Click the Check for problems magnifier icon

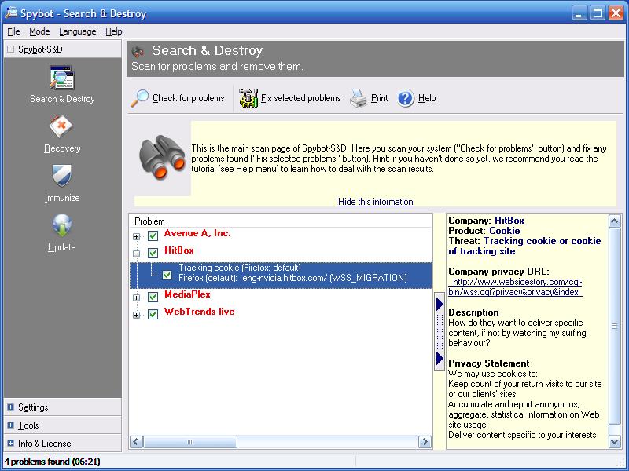tap(139, 98)
